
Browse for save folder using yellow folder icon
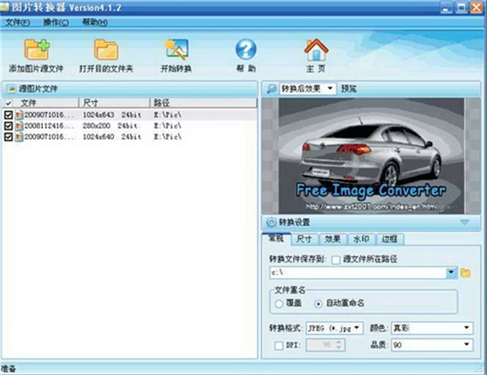[466, 273]
